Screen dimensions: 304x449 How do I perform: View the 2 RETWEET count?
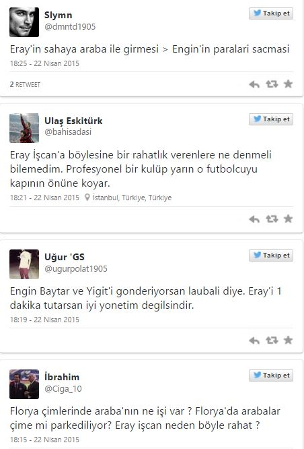tap(25, 84)
